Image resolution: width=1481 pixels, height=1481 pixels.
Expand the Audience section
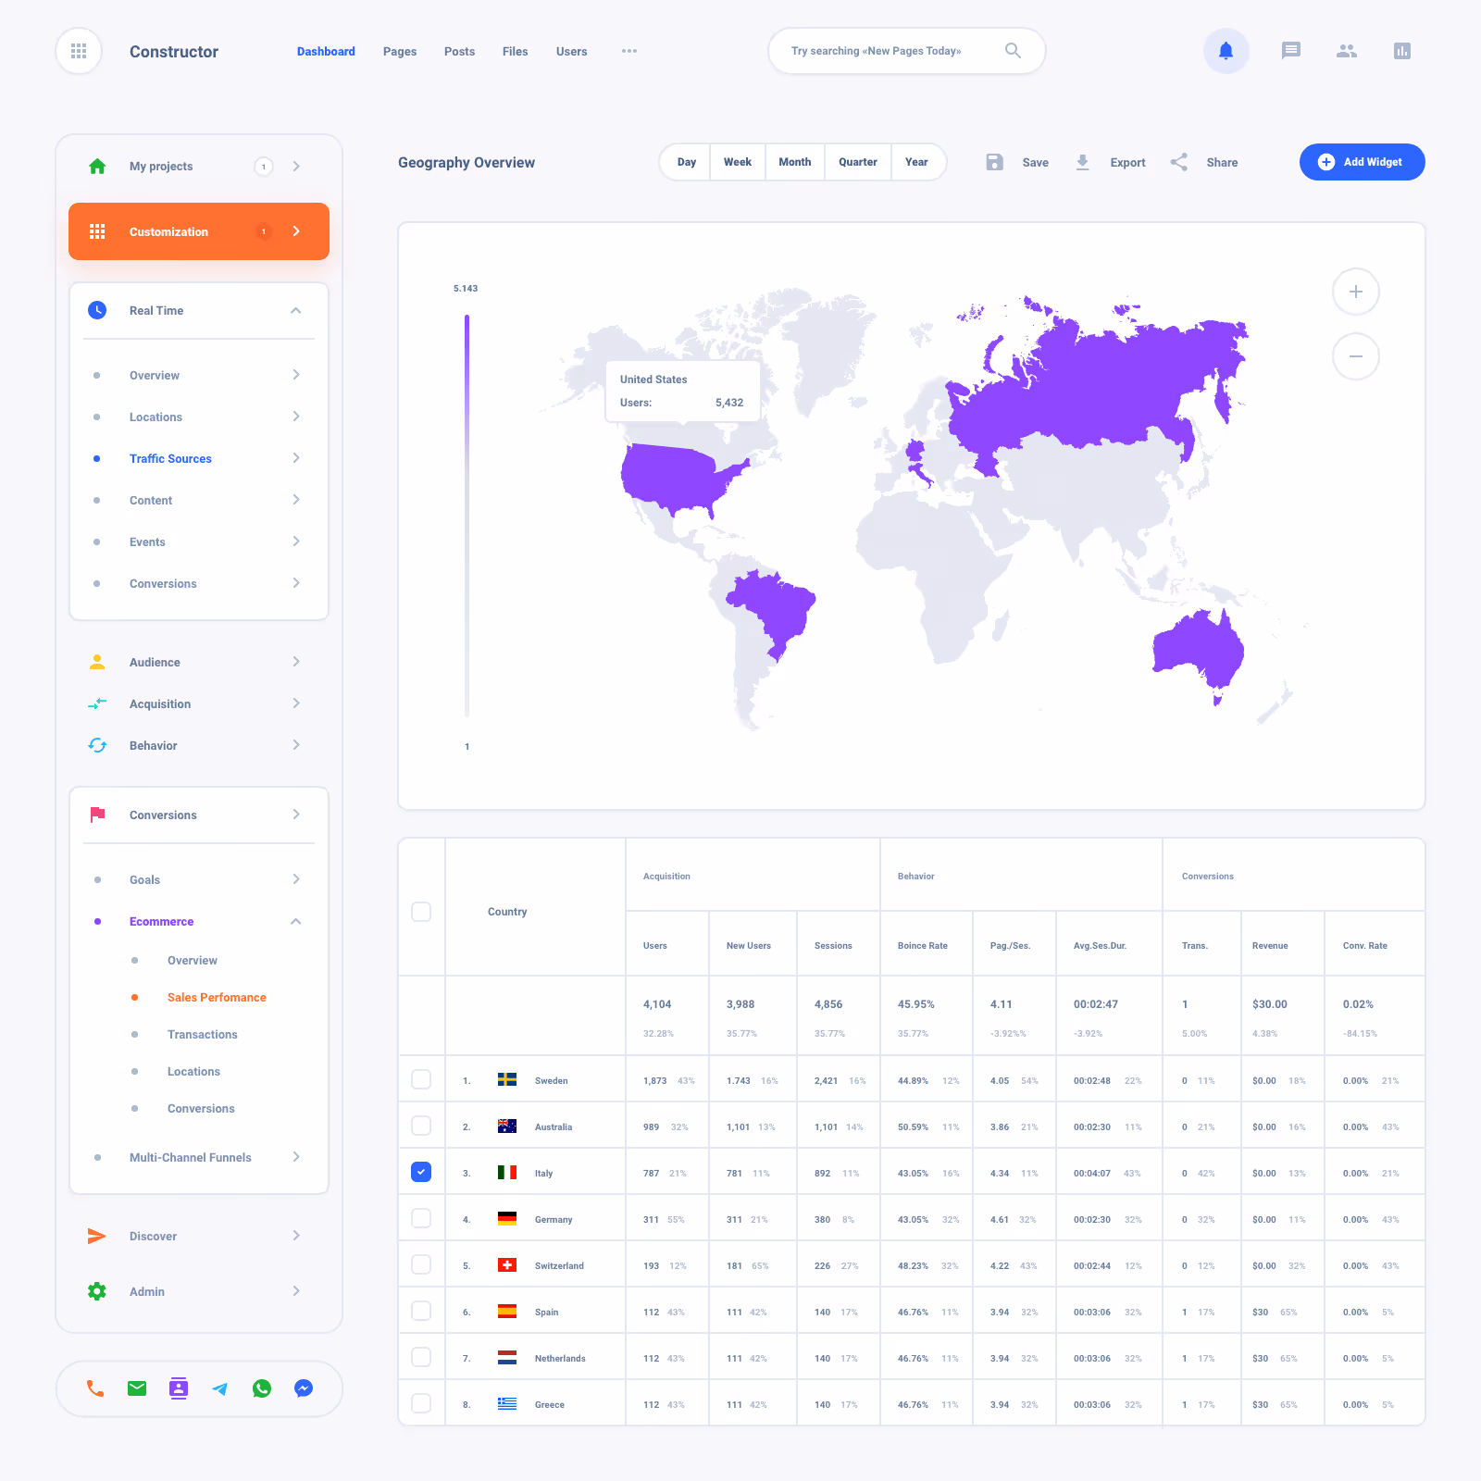point(296,661)
